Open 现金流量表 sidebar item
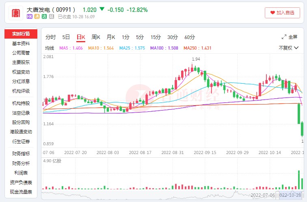Image resolution: width=307 pixels, height=202 pixels. point(21,192)
